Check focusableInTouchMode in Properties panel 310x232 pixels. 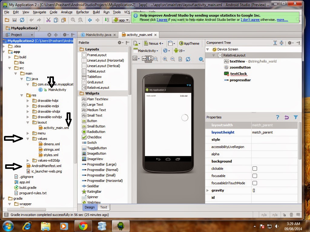pyautogui.click(x=255, y=183)
